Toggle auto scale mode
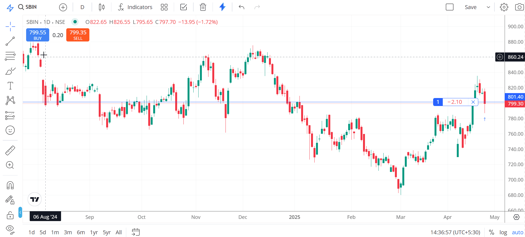The height and width of the screenshot is (237, 525). 518,232
